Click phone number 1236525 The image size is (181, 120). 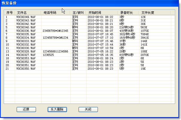coord(48,55)
